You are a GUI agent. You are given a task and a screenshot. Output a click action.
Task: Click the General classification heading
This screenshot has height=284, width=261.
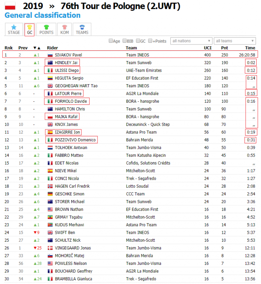coord(42,15)
